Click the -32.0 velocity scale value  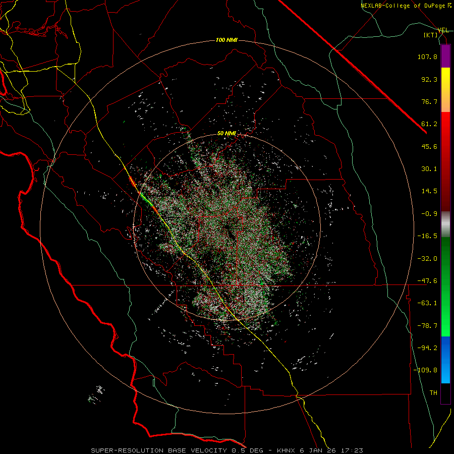pos(427,259)
